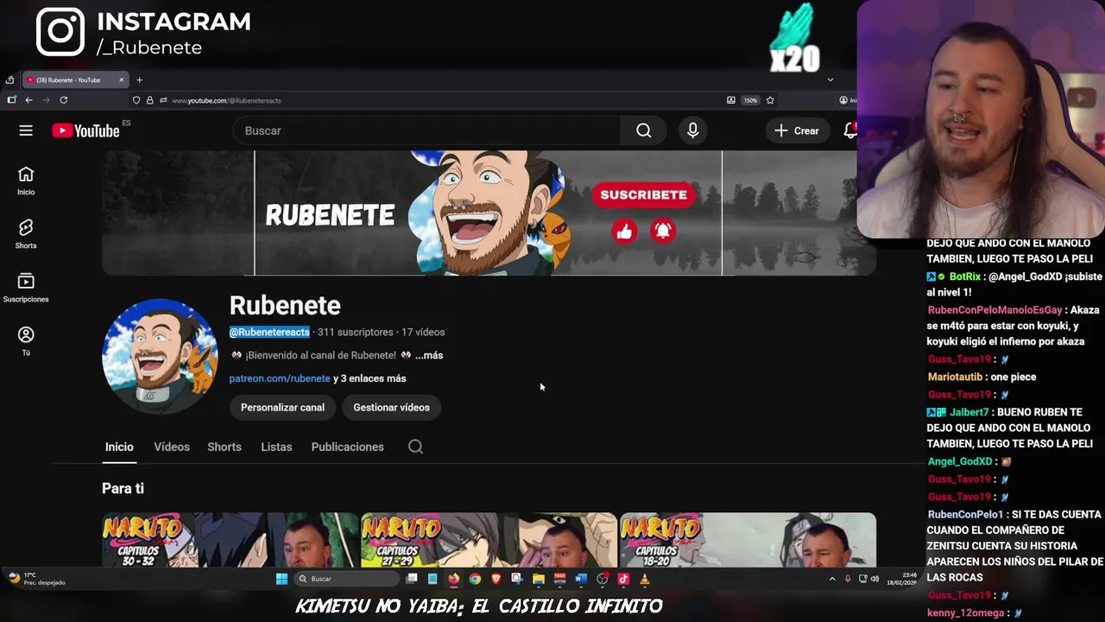Open Word from the taskbar
The image size is (1105, 622).
click(x=581, y=579)
